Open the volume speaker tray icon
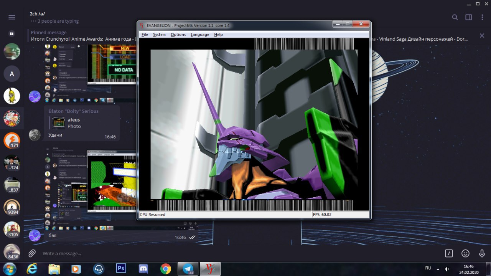Screen dimensions: 491x276 [447, 269]
